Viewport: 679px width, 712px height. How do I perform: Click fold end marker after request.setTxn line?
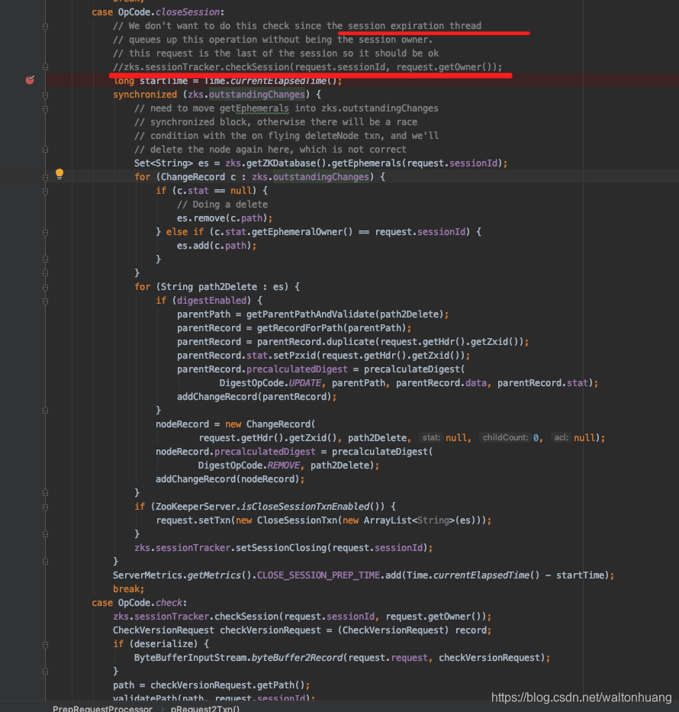tap(45, 534)
